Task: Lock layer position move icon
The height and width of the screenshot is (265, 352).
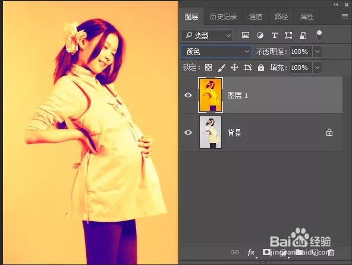Action: (234, 68)
